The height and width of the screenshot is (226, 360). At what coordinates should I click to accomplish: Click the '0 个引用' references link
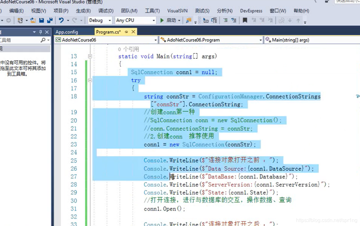click(129, 49)
